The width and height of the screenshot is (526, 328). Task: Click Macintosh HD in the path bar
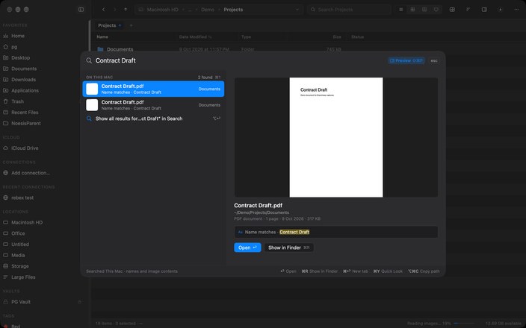162,10
